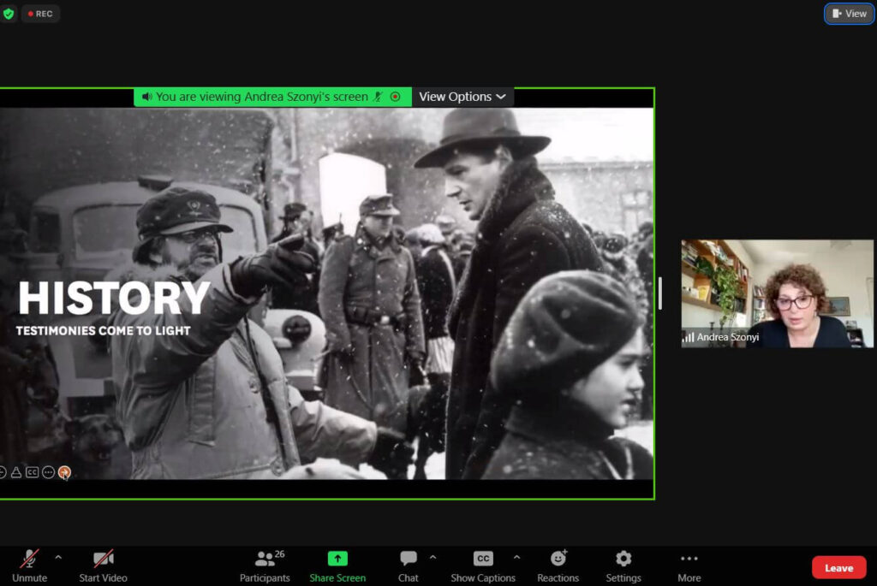Click the REC recording indicator
This screenshot has width=877, height=586.
coord(40,14)
